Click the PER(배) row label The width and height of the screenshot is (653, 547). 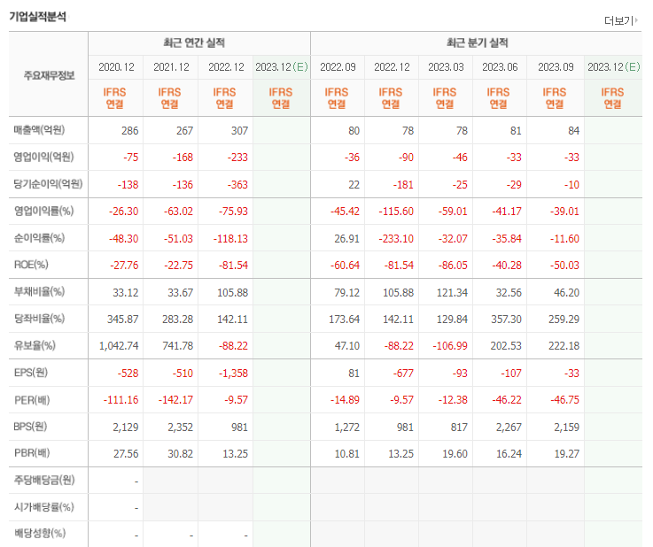click(x=32, y=400)
